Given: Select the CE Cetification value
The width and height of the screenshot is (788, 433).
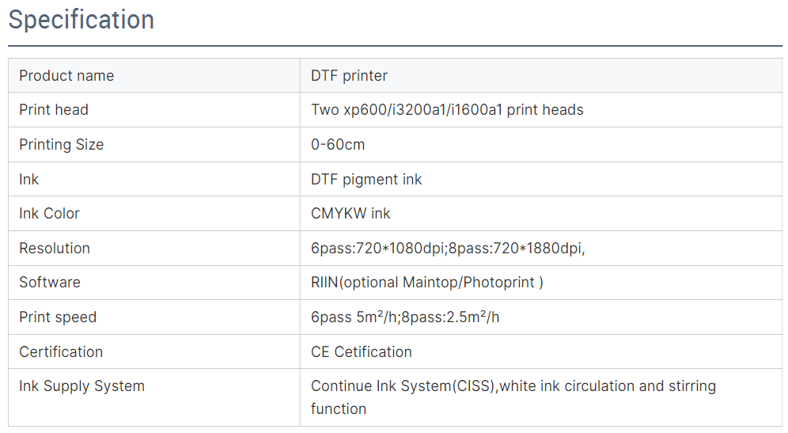Looking at the screenshot, I should coord(362,352).
